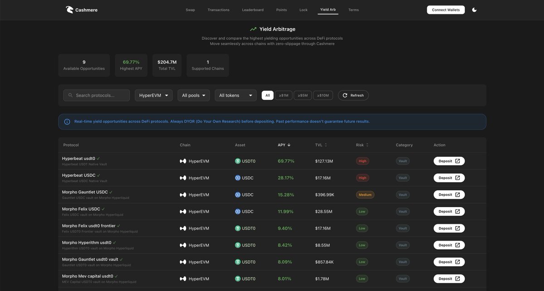The image size is (544, 291).
Task: Click HyperEVM chain icon in Morpho Felix USDC row
Action: click(x=183, y=212)
